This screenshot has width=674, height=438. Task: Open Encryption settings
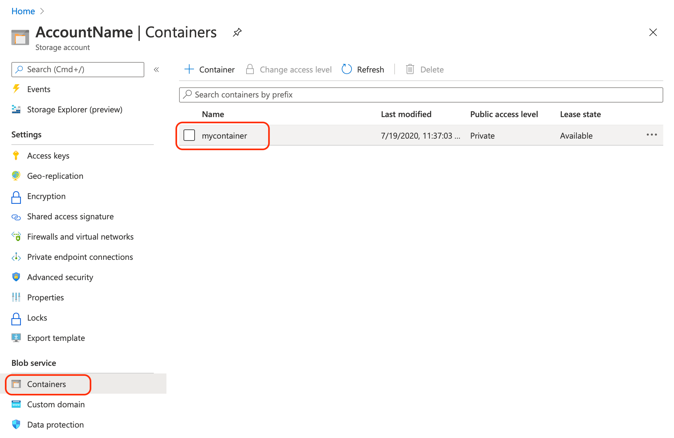(x=46, y=196)
